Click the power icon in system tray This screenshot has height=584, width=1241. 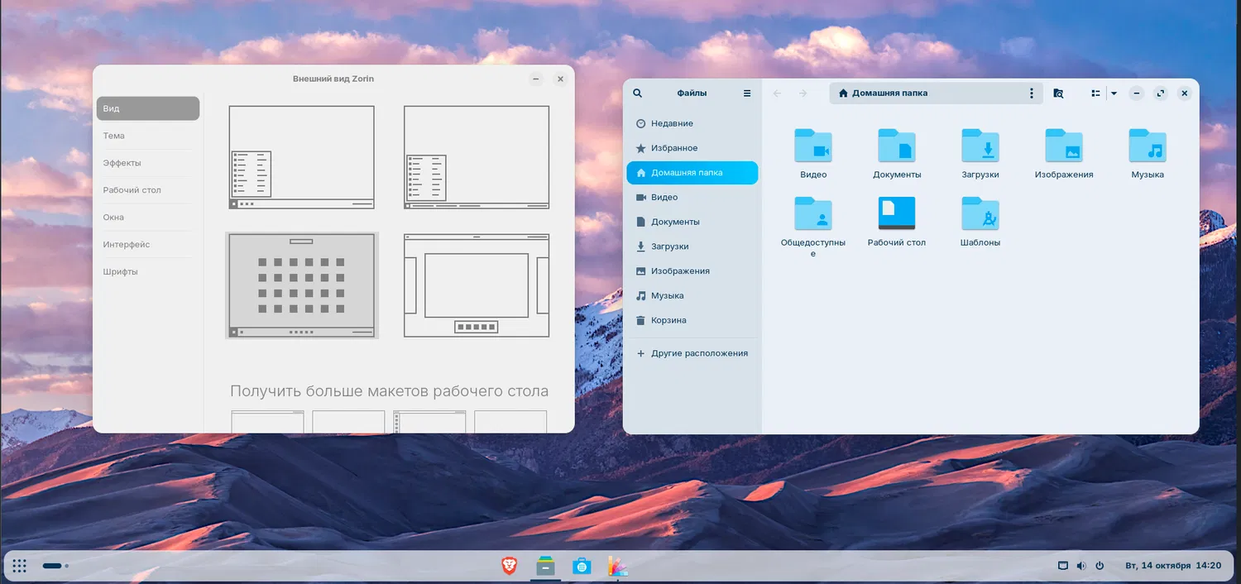coord(1100,566)
